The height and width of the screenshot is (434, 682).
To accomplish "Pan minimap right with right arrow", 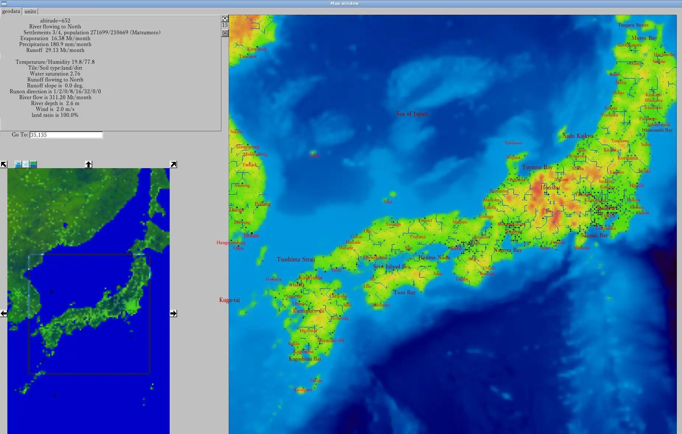I will point(173,313).
